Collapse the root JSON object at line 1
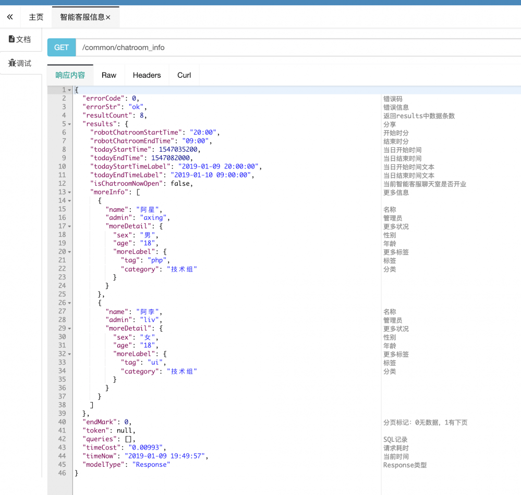The height and width of the screenshot is (495, 521). (69, 89)
